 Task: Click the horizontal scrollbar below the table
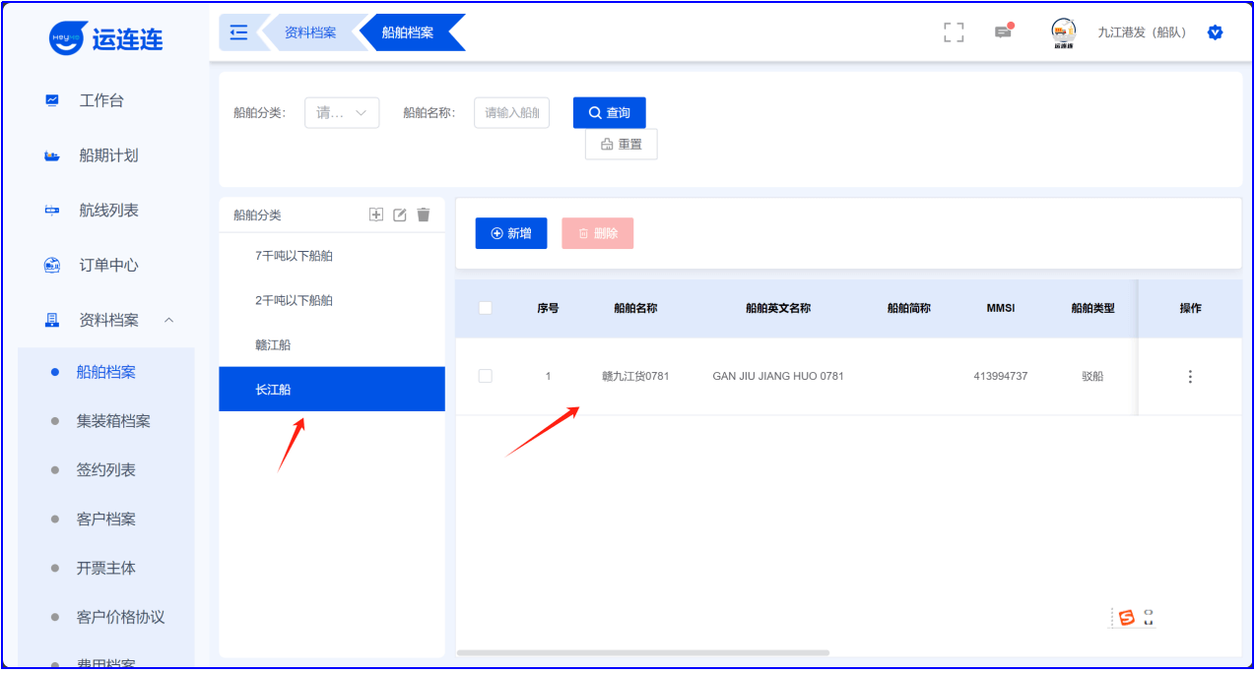642,652
